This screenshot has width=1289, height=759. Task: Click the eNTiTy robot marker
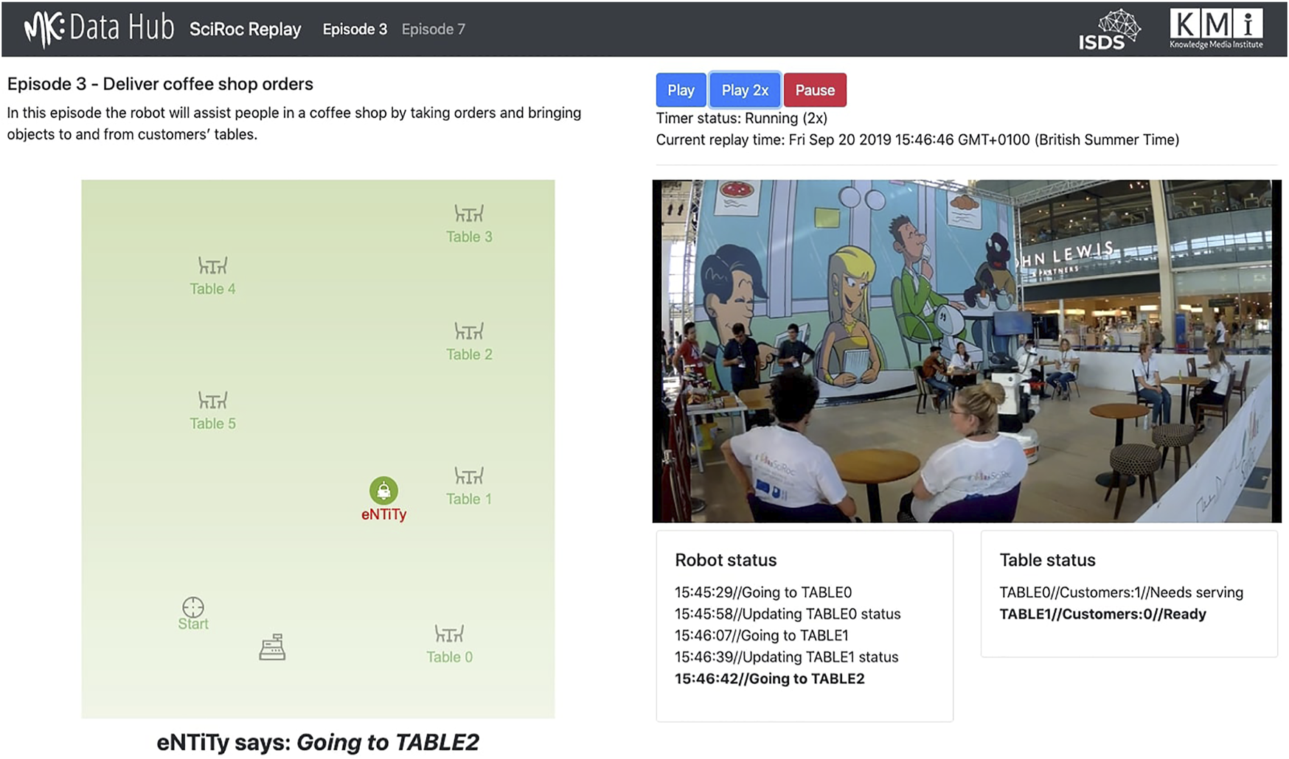tap(383, 491)
